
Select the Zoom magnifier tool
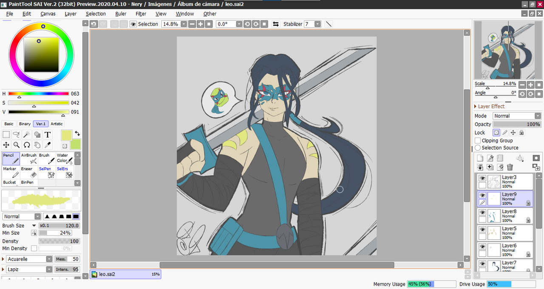[x=17, y=145]
